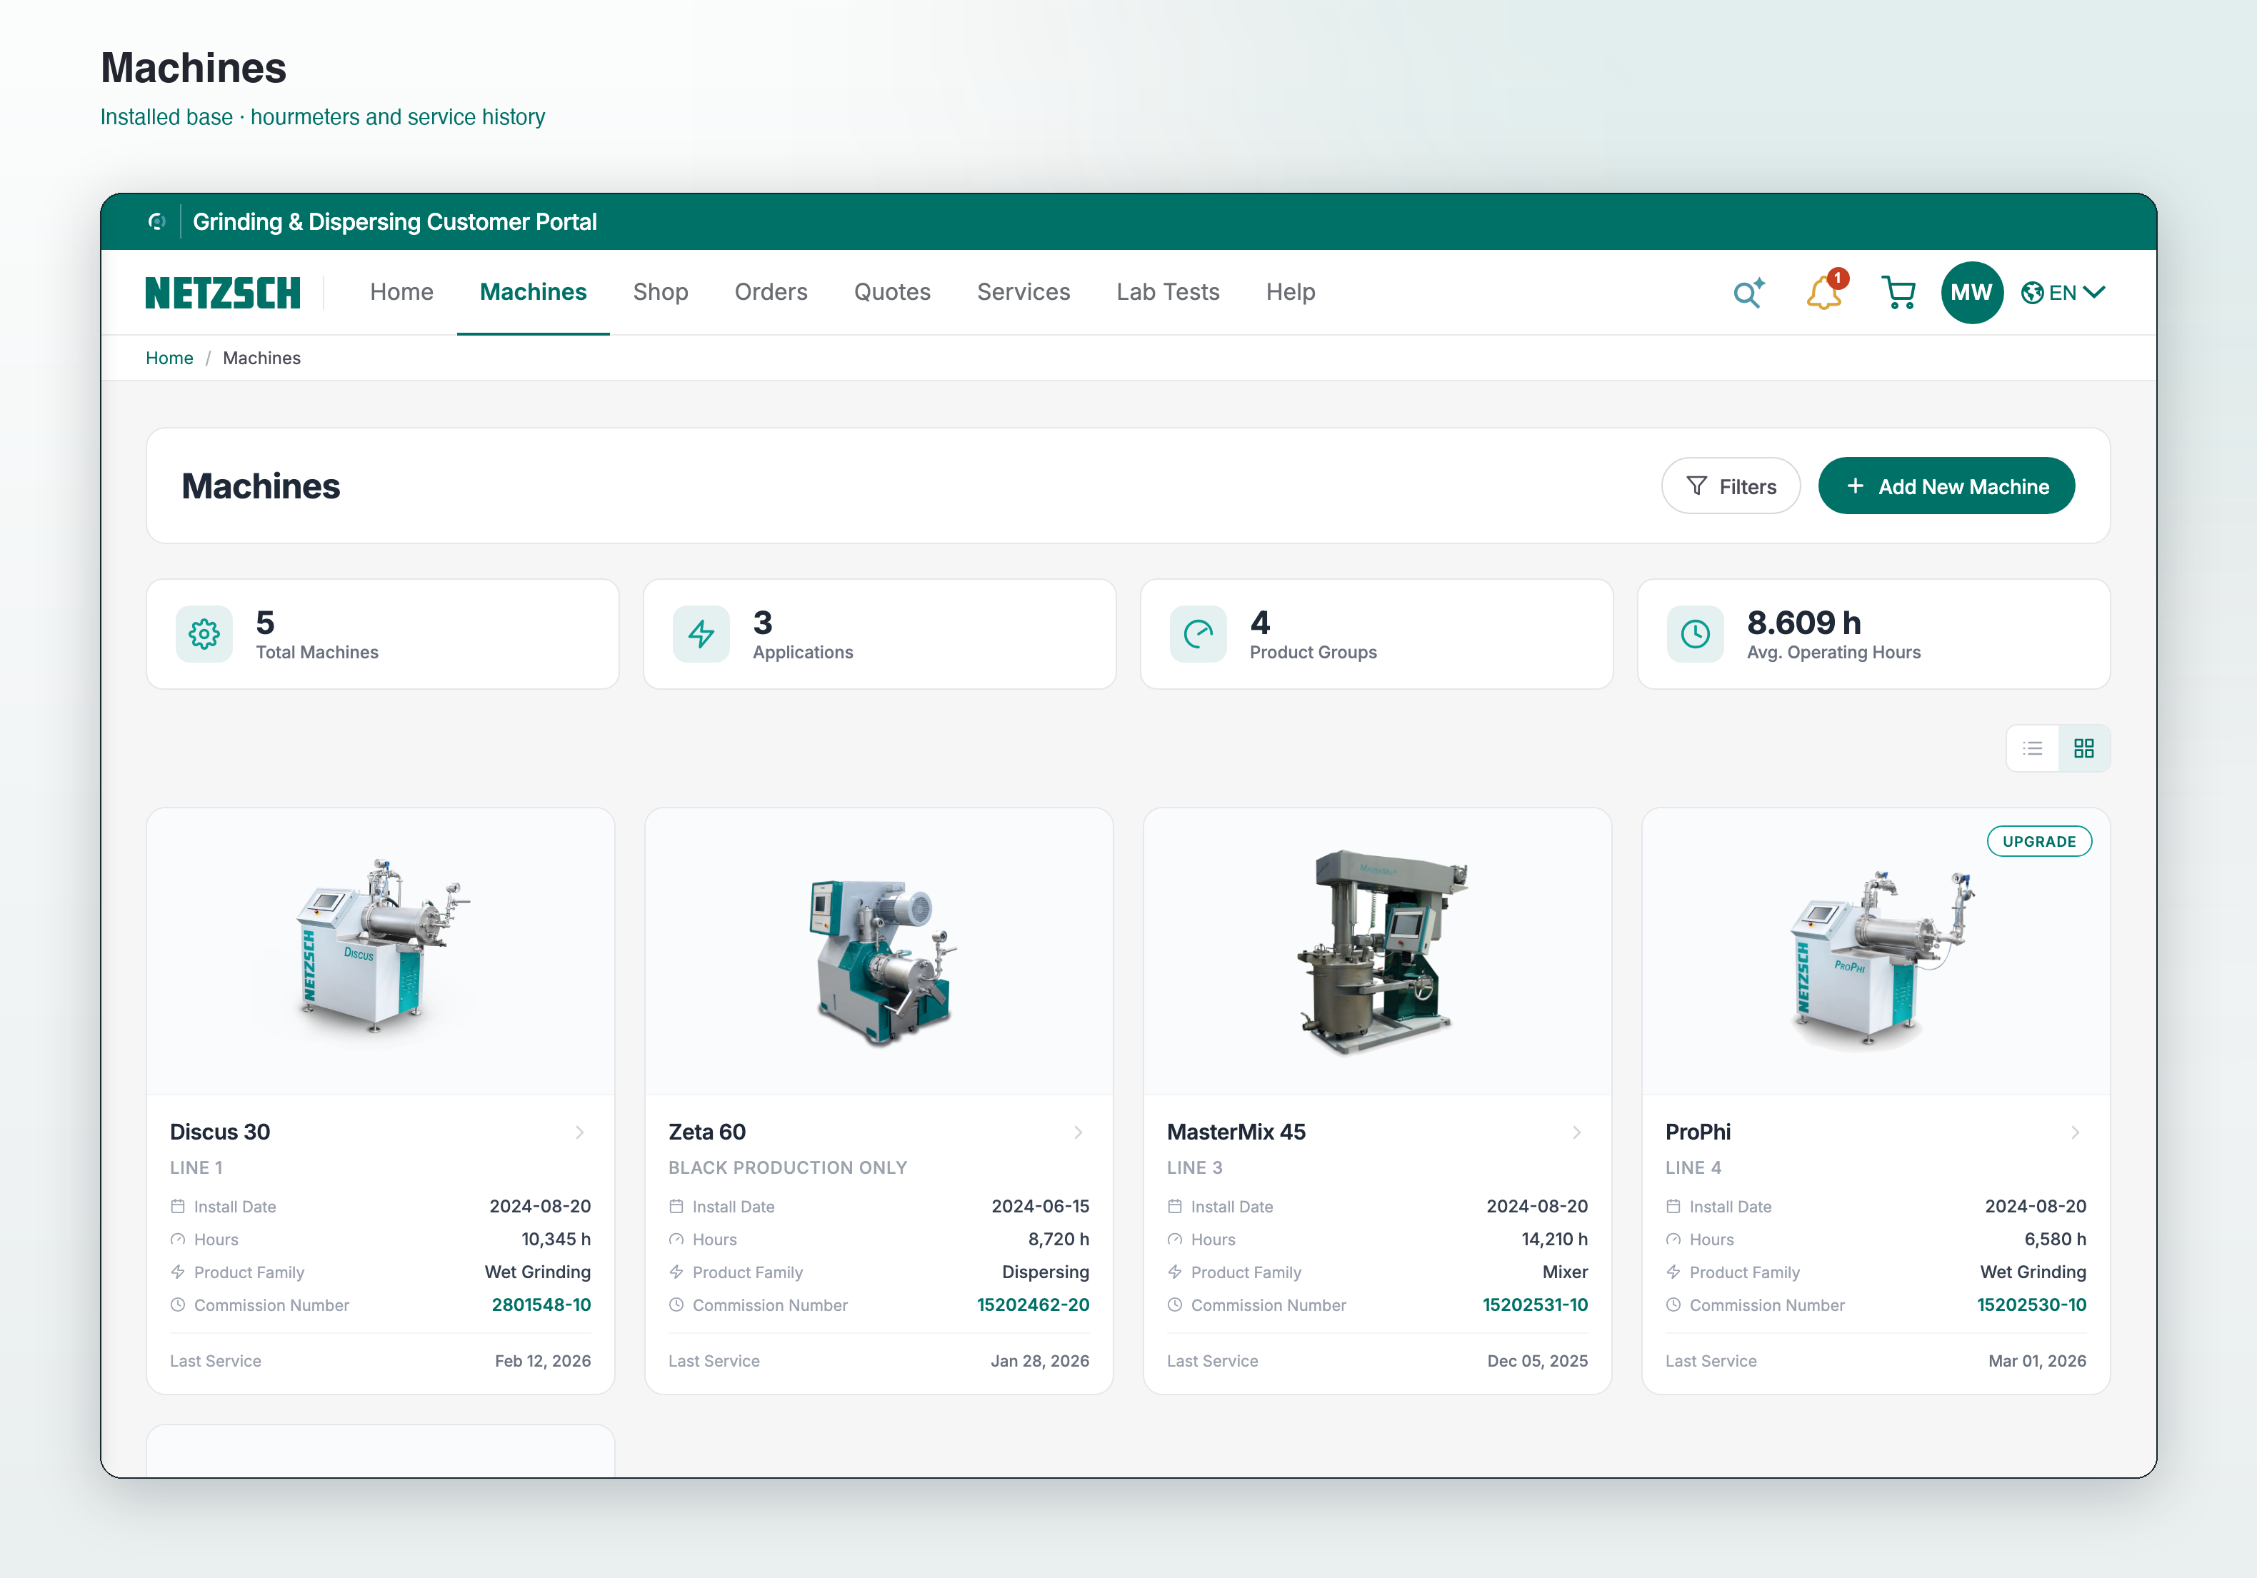Open the Lab Tests nav tab
The image size is (2257, 1578).
(1168, 293)
